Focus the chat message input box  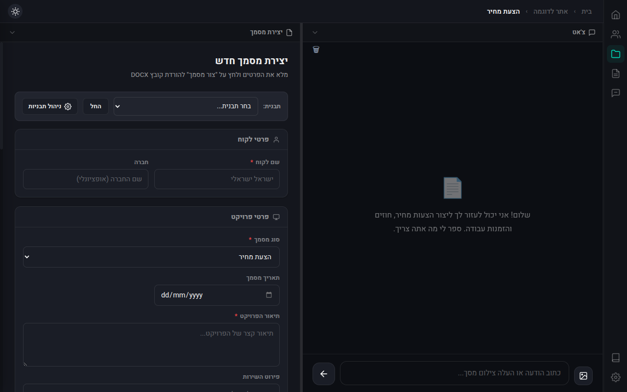pos(455,373)
